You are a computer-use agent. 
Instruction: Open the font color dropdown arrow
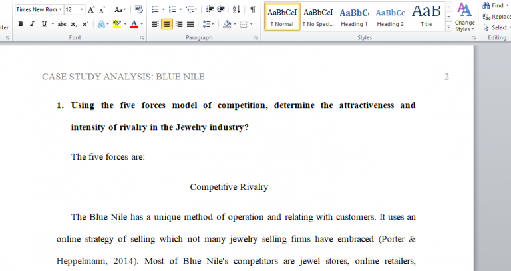point(142,24)
